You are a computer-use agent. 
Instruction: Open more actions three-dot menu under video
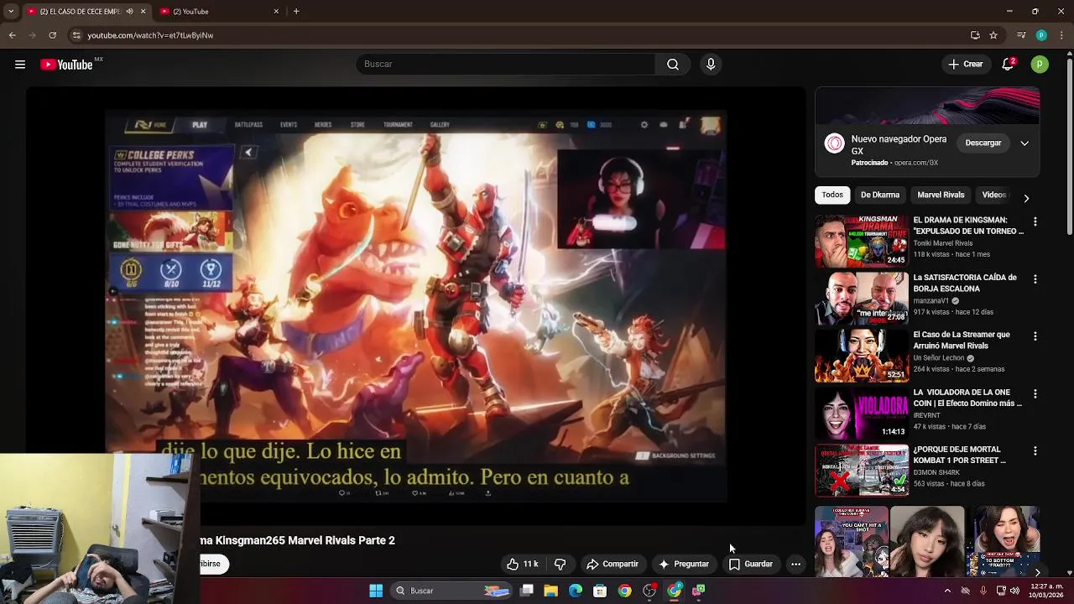795,564
